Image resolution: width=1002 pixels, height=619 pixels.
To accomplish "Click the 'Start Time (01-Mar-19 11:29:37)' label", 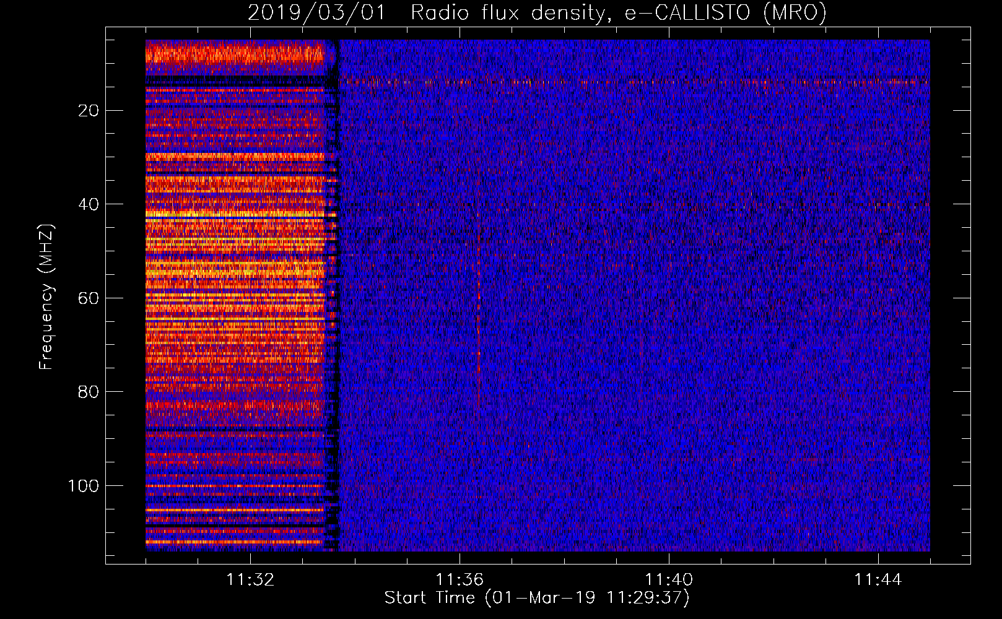I will click(537, 598).
